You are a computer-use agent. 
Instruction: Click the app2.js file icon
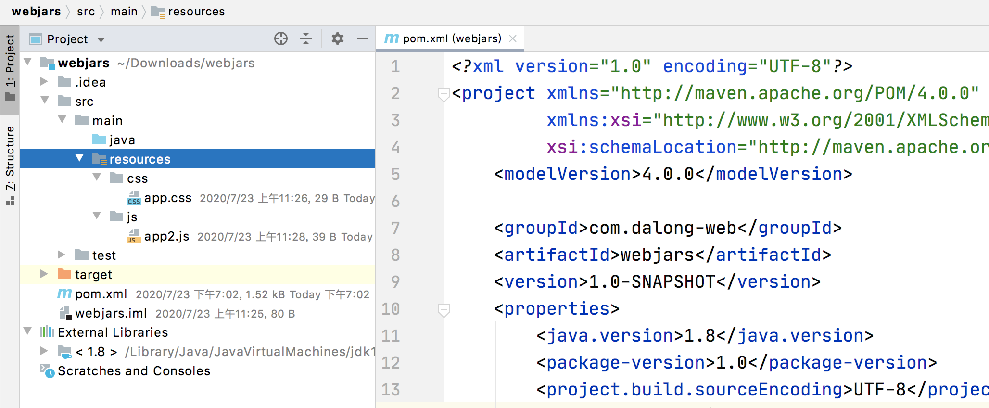coord(134,236)
